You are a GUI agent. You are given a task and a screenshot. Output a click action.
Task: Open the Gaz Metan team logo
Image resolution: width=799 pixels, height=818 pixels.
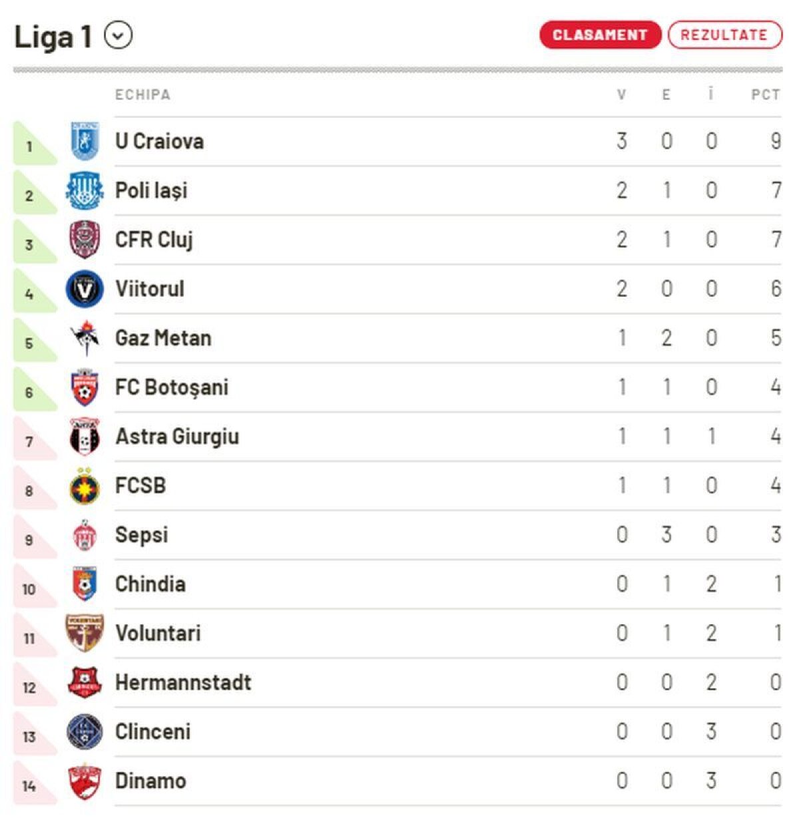[85, 338]
